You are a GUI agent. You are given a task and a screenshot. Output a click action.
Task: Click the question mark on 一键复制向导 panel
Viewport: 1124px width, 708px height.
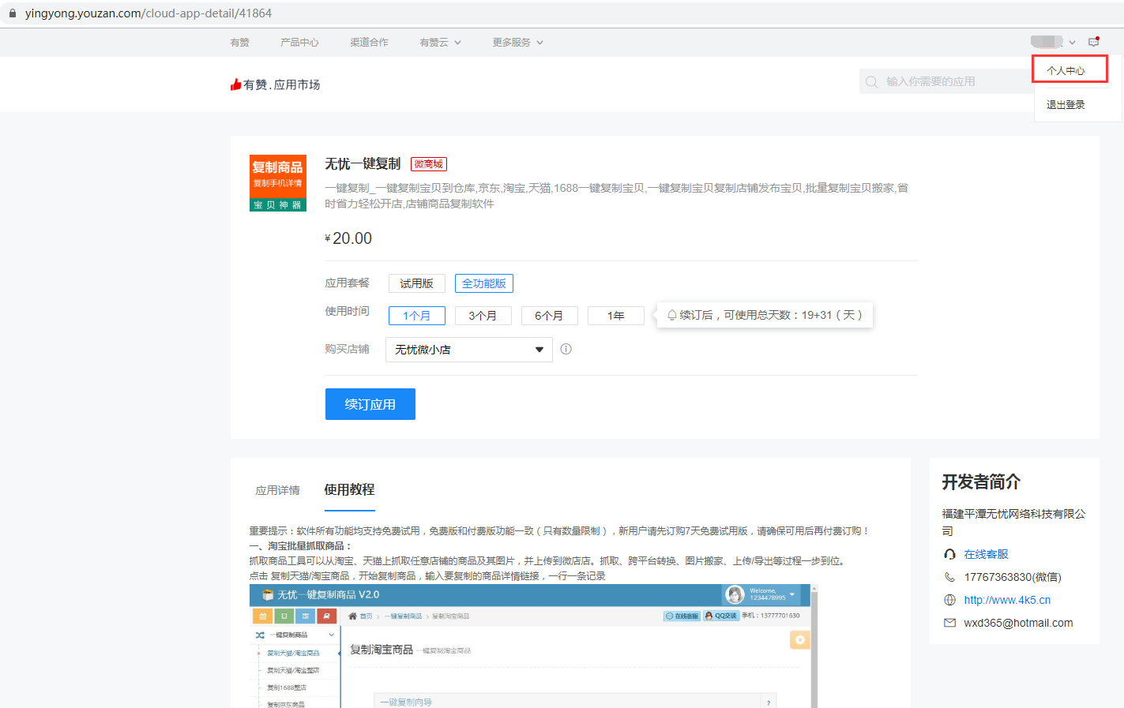click(769, 702)
